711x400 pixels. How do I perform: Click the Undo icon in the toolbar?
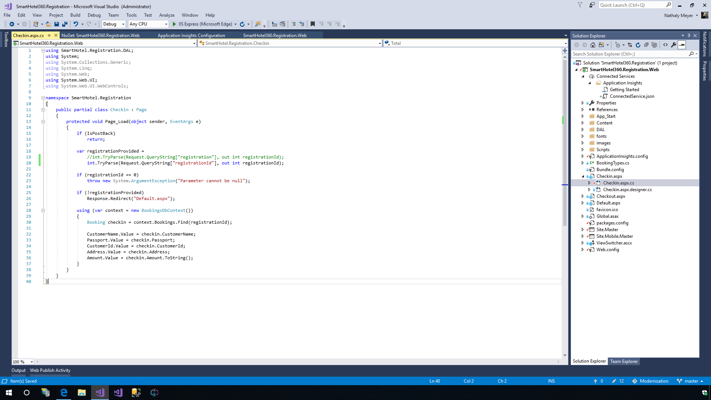click(76, 24)
